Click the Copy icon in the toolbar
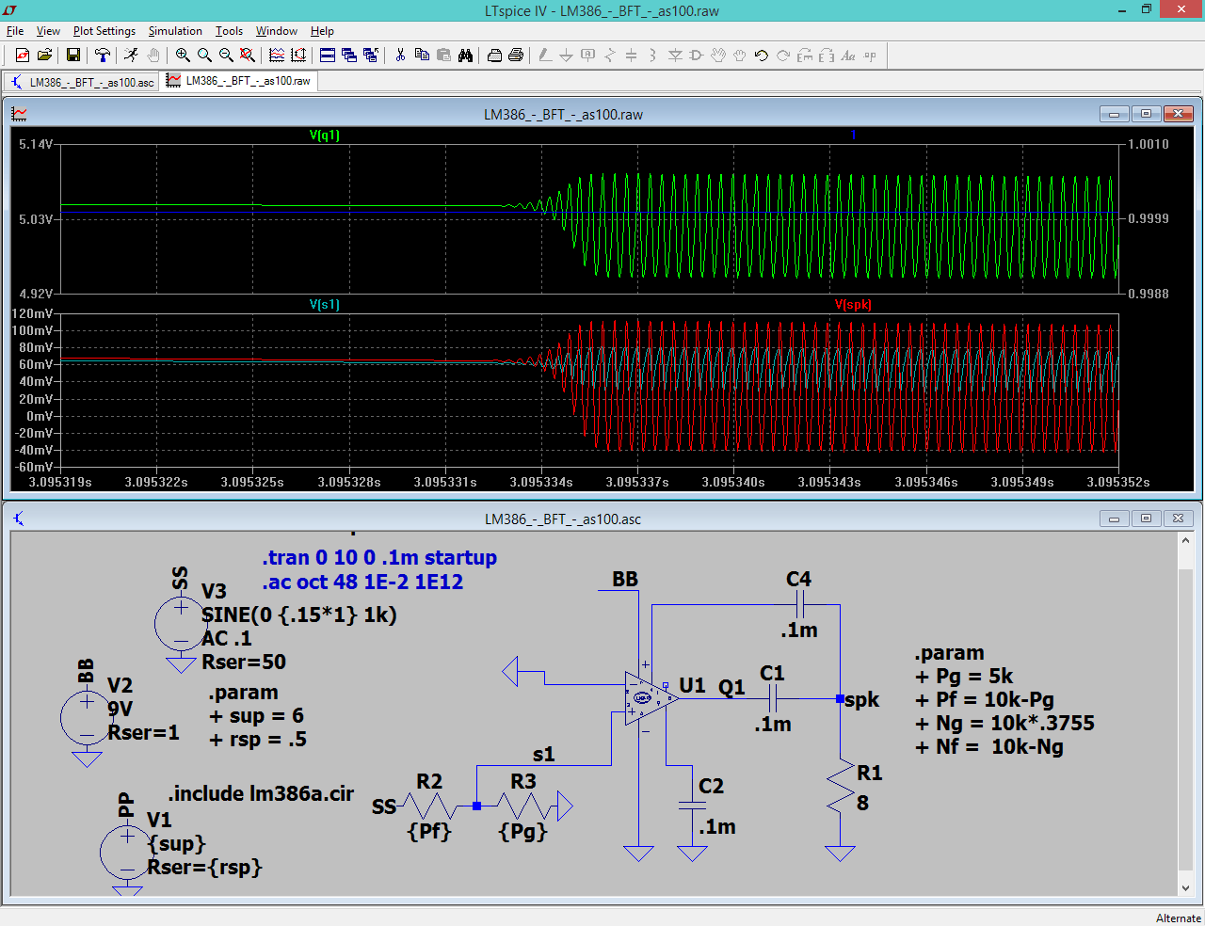1205x926 pixels. tap(422, 56)
